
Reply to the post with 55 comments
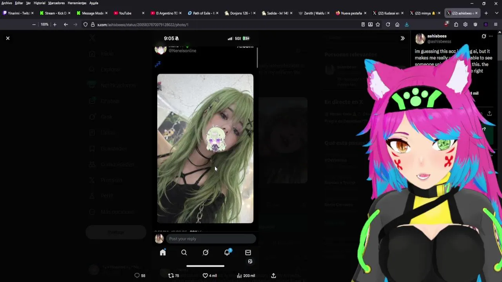(140, 275)
